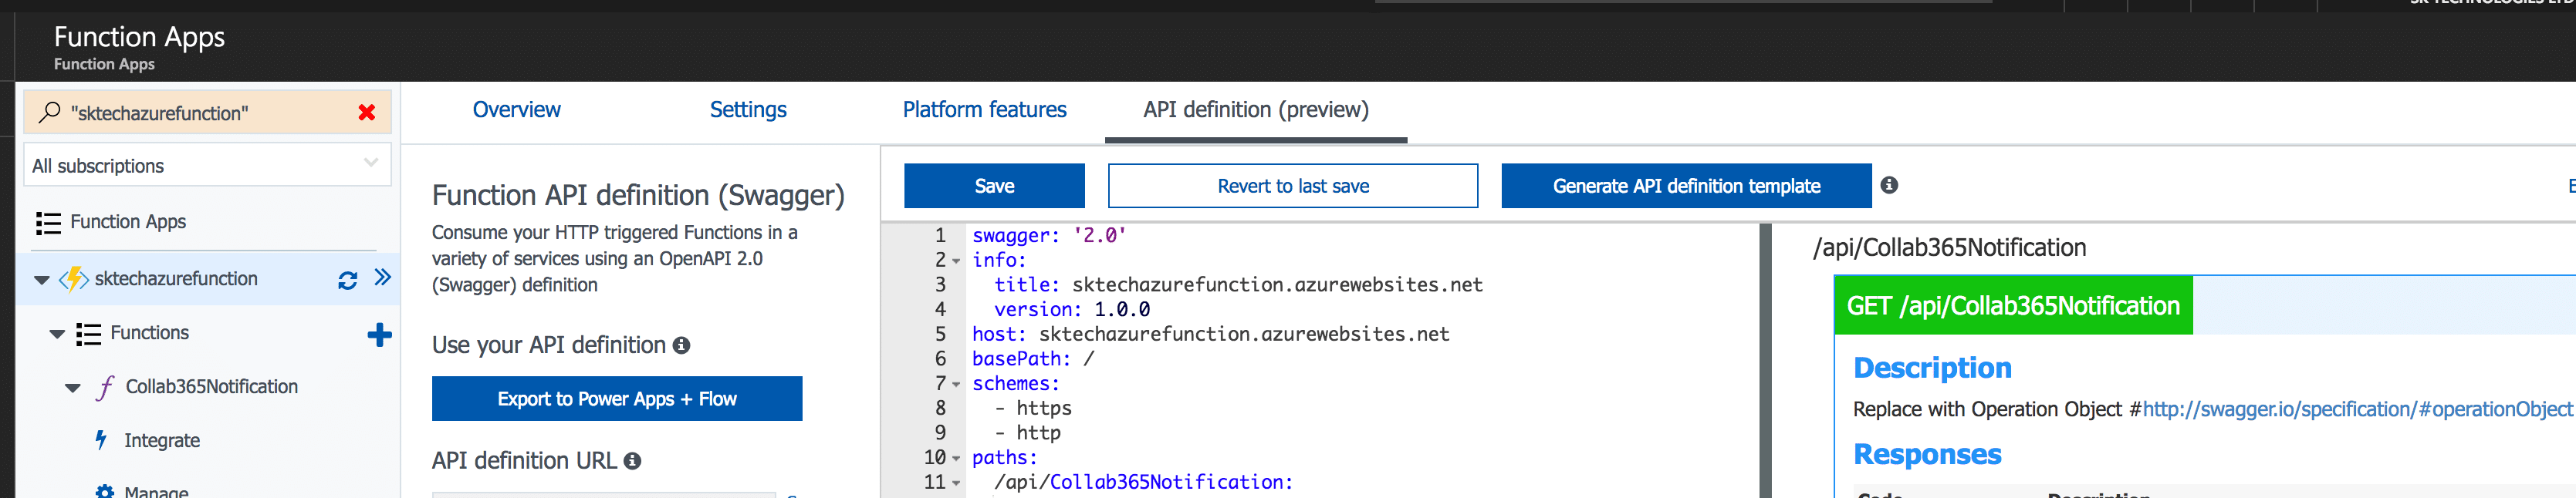Click the host line in editor
The image size is (2576, 498).
(x=1210, y=335)
